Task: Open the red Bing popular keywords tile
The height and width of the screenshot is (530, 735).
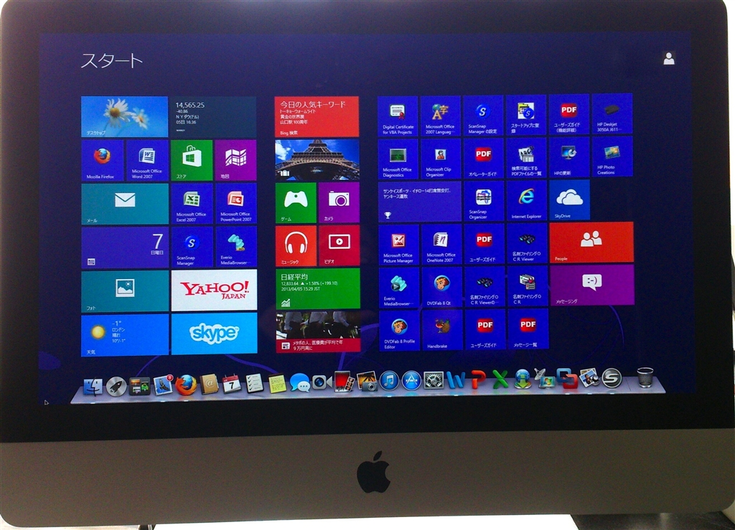Action: click(x=317, y=117)
